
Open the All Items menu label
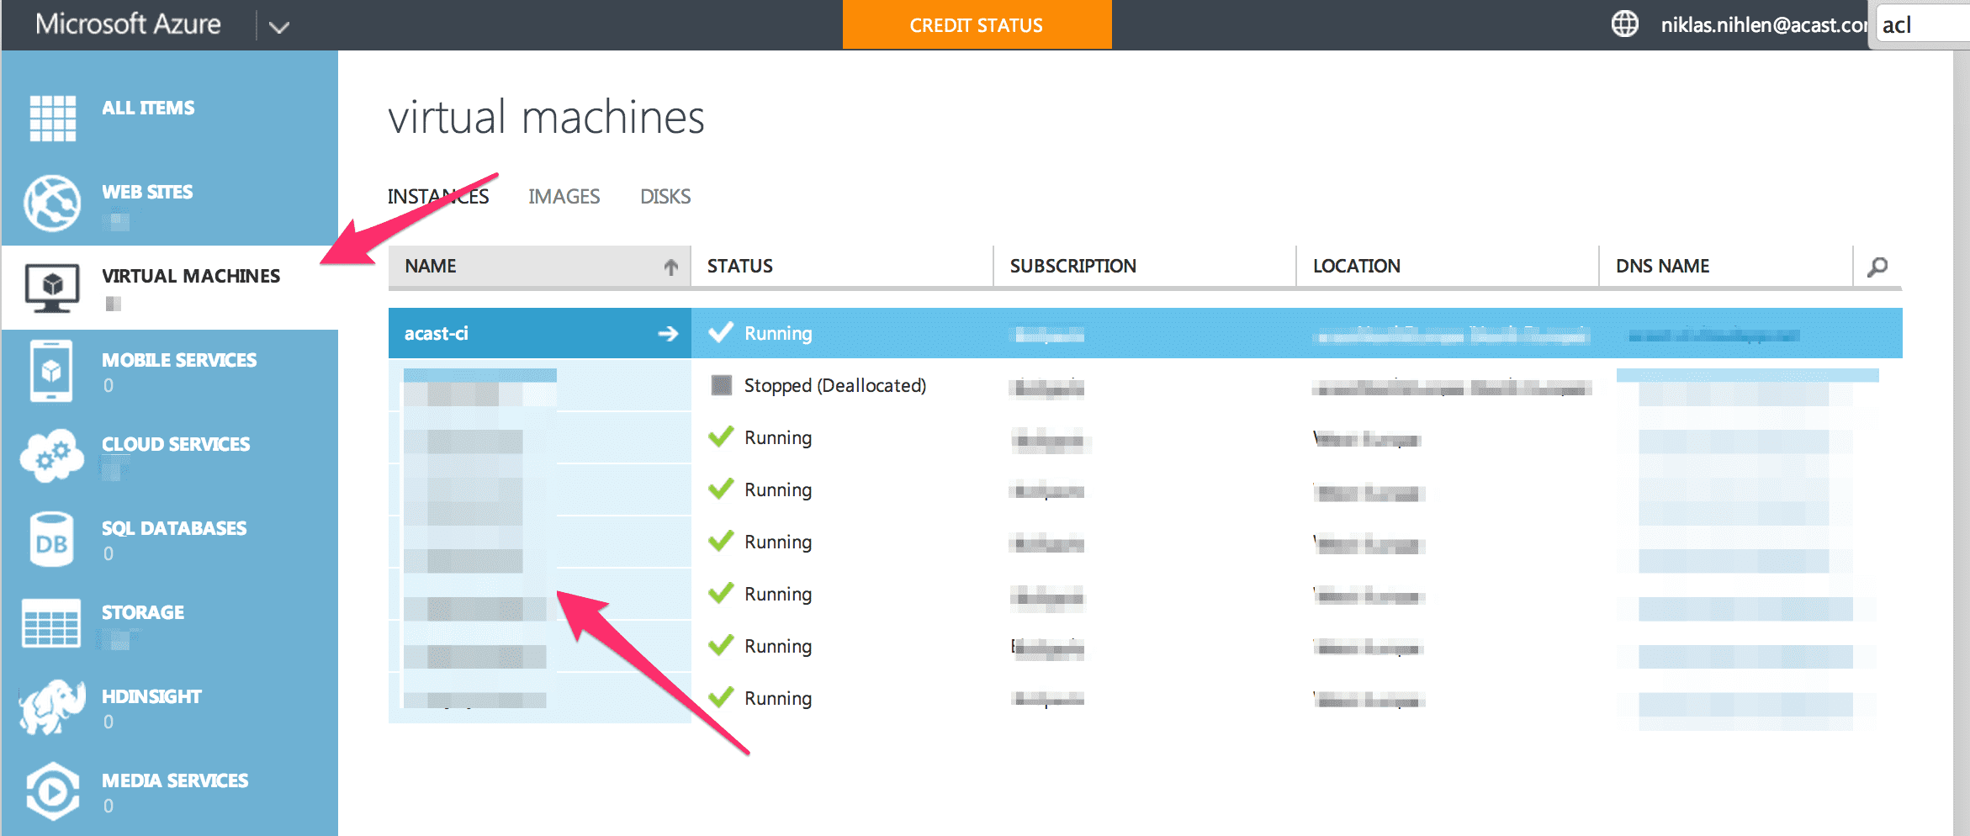coord(148,108)
